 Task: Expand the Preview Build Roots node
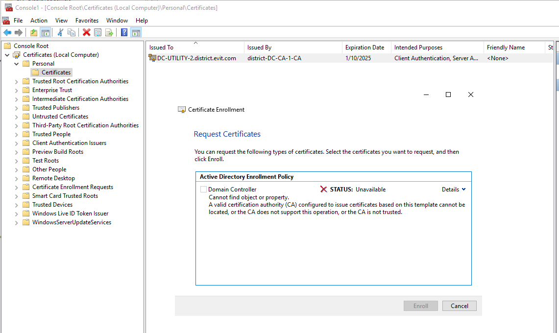tap(16, 152)
